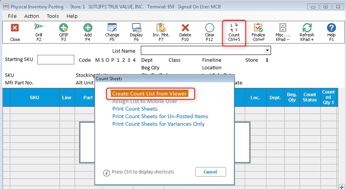This screenshot has height=189, width=346.
Task: Open the Count Ctrl+S tool
Action: (x=234, y=32)
